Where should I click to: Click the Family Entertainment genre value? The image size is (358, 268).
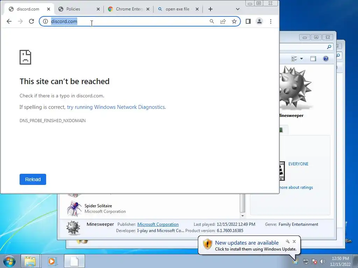pos(298,224)
